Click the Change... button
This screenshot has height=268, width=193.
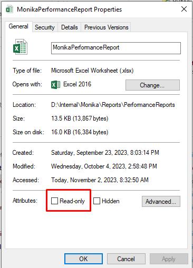[152, 85]
